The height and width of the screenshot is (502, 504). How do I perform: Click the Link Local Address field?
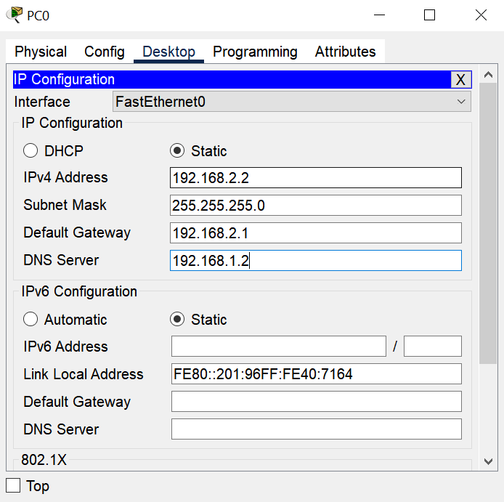[x=317, y=373]
